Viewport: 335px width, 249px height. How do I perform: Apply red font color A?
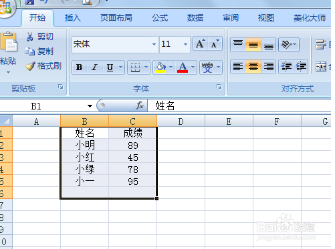coord(183,67)
